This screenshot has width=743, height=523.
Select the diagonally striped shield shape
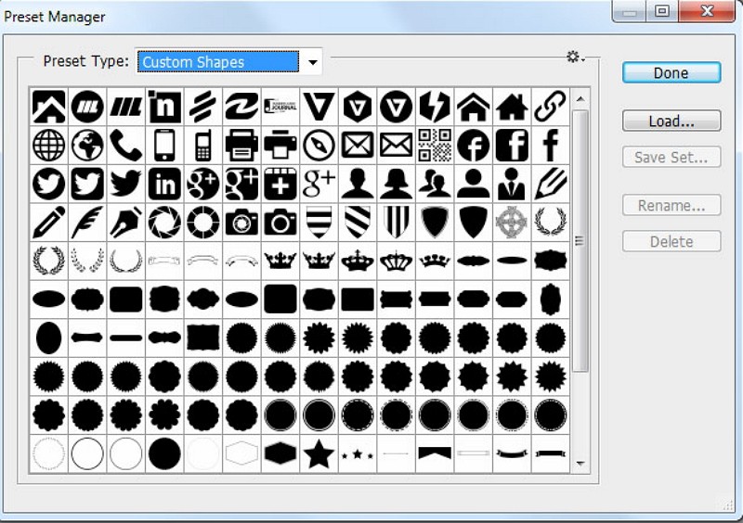point(358,222)
